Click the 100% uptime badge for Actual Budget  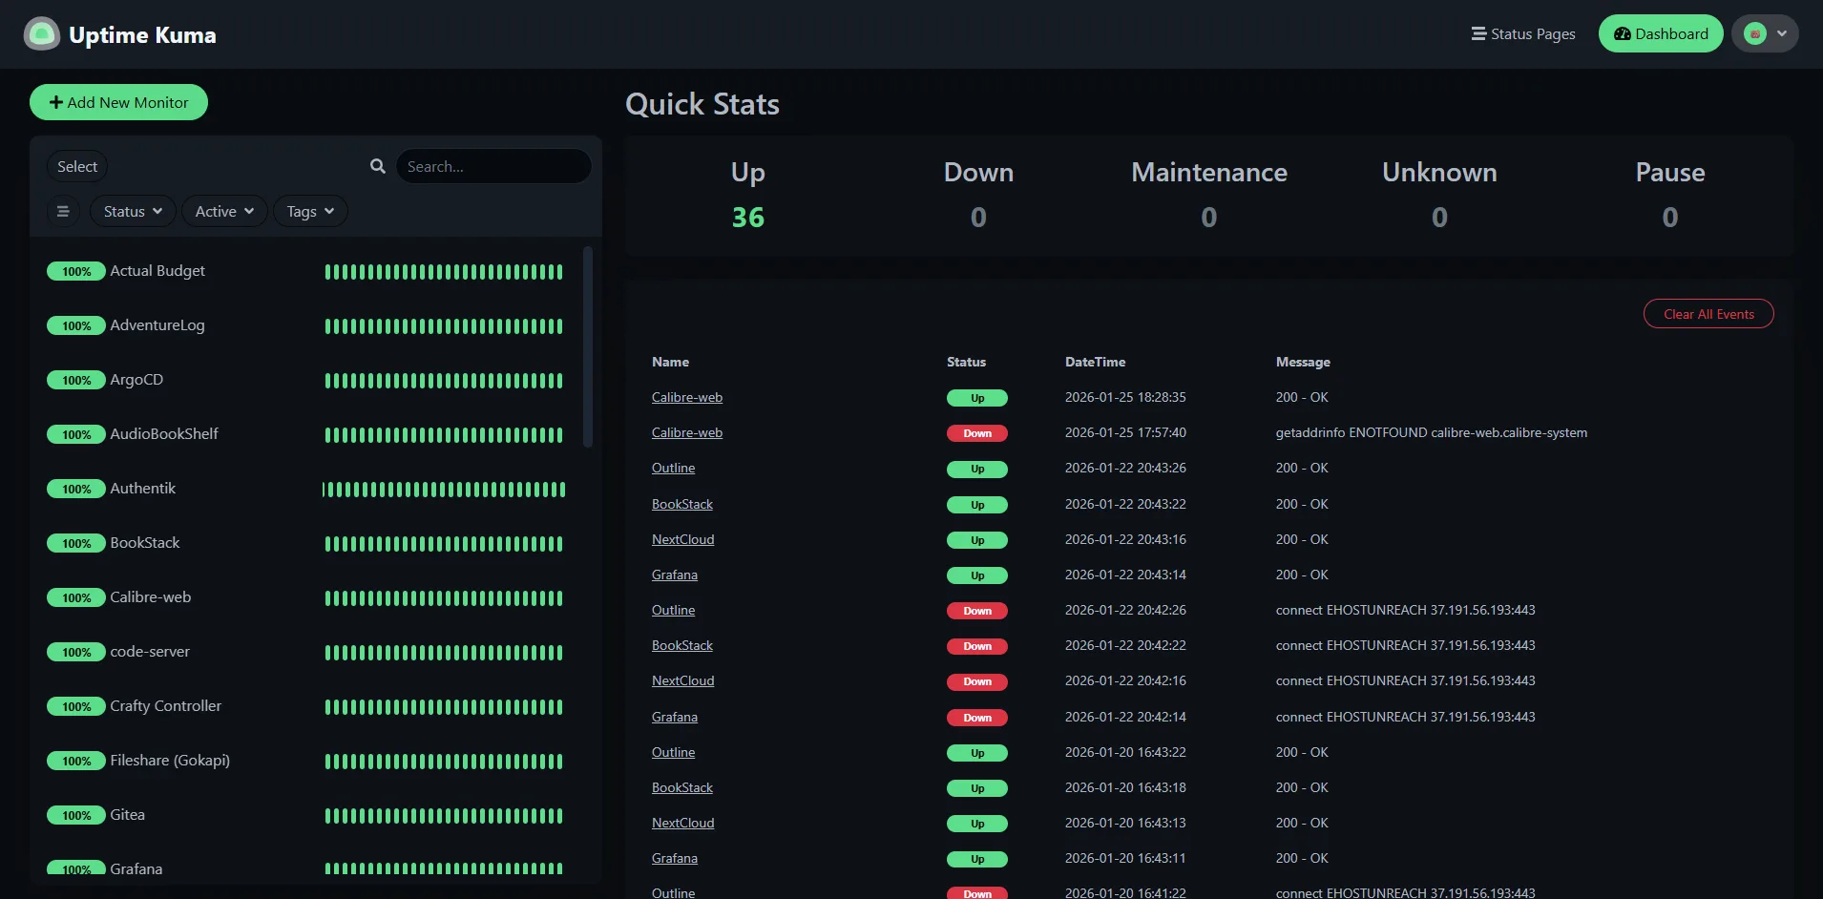pyautogui.click(x=76, y=271)
